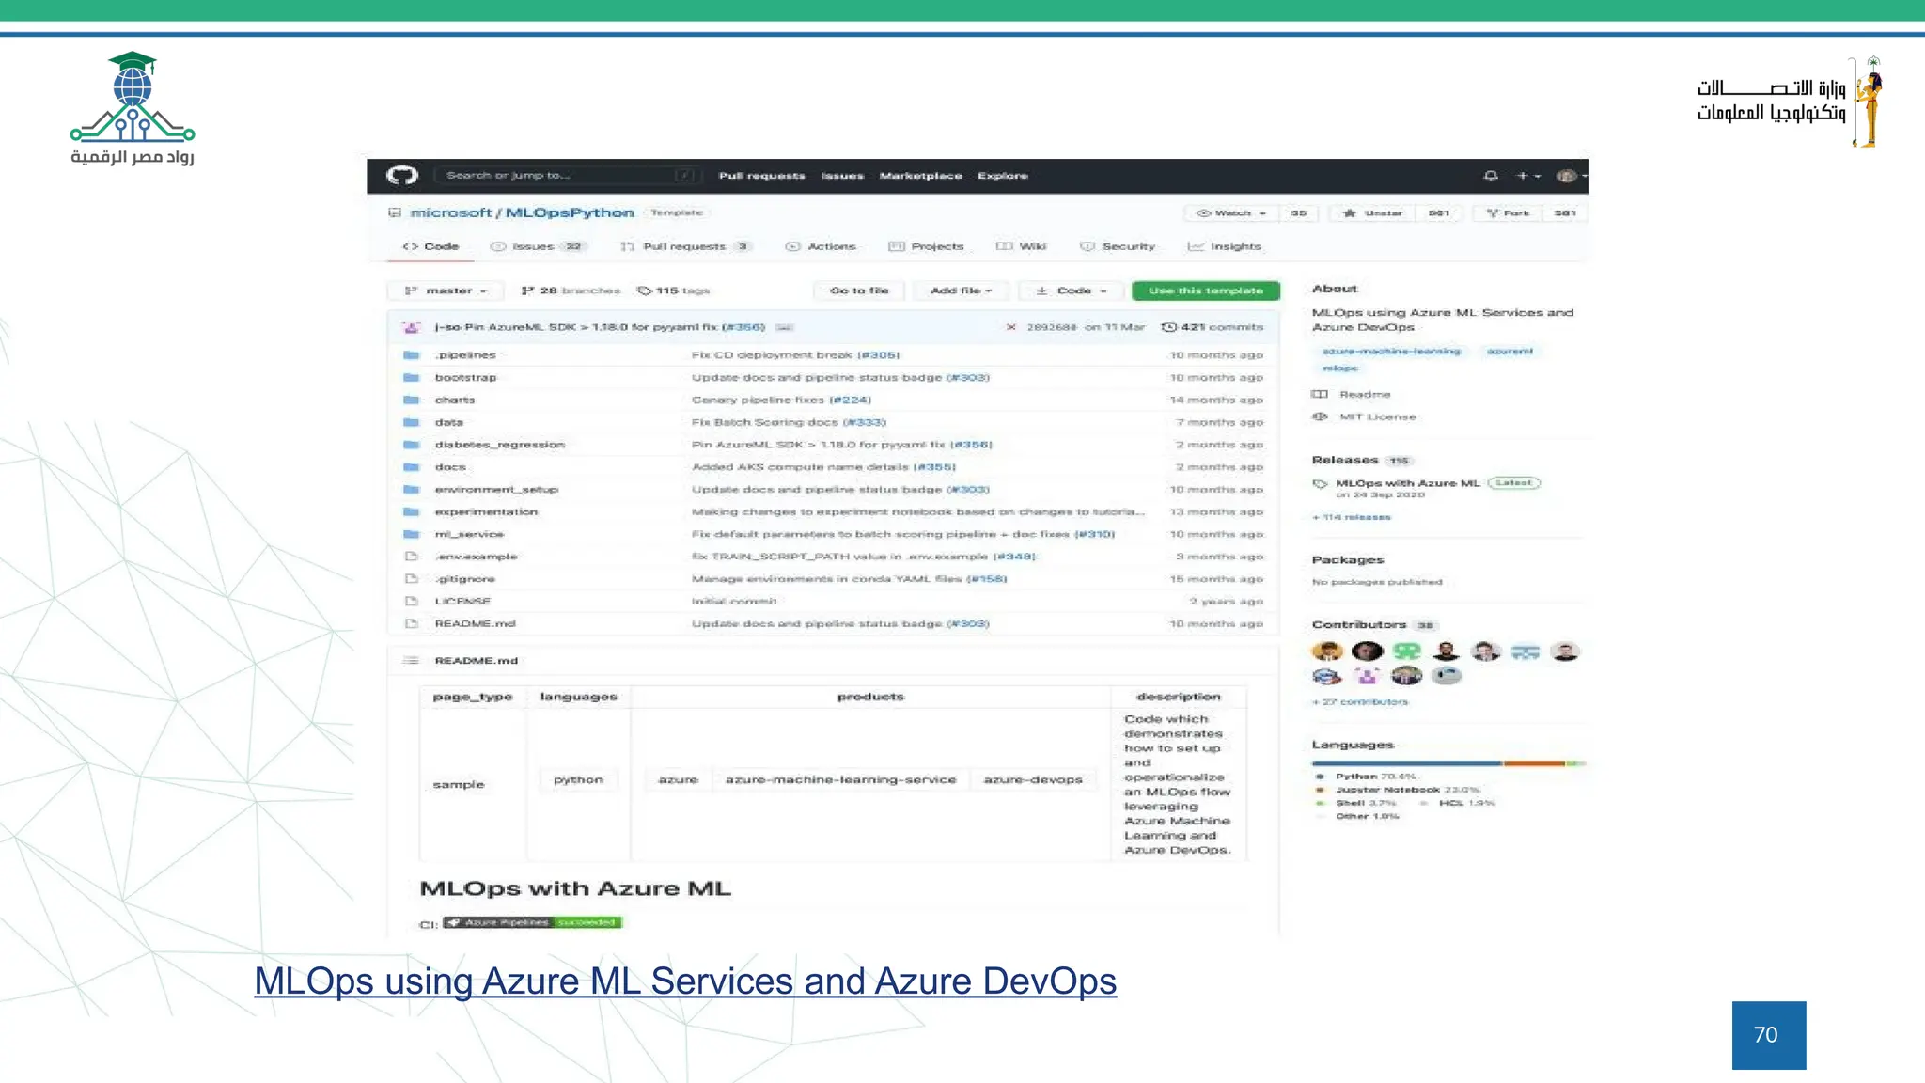This screenshot has width=1925, height=1083.
Task: Click the Unstar button
Action: click(x=1374, y=213)
